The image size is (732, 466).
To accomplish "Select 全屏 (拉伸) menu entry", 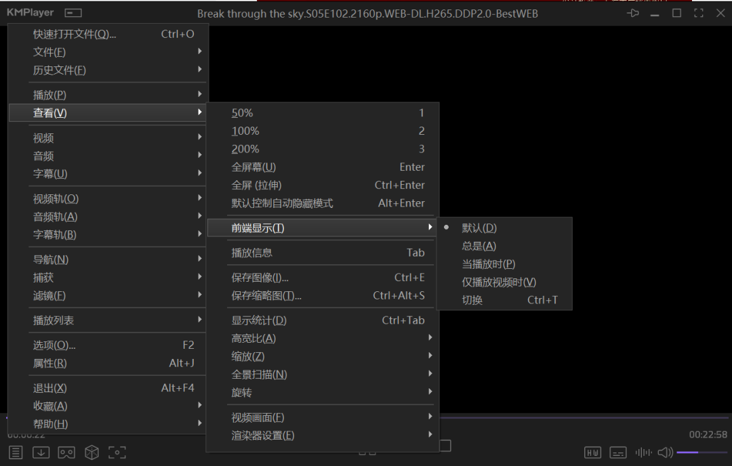I will [323, 185].
